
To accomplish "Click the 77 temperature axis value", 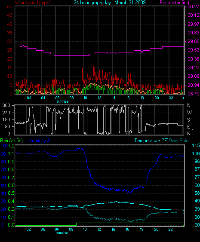I will pos(197,177).
